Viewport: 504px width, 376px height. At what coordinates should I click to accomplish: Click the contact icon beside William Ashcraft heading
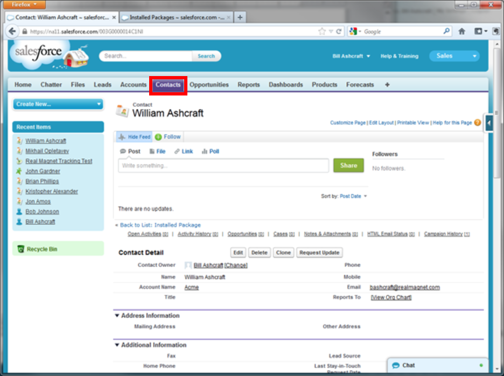click(122, 111)
